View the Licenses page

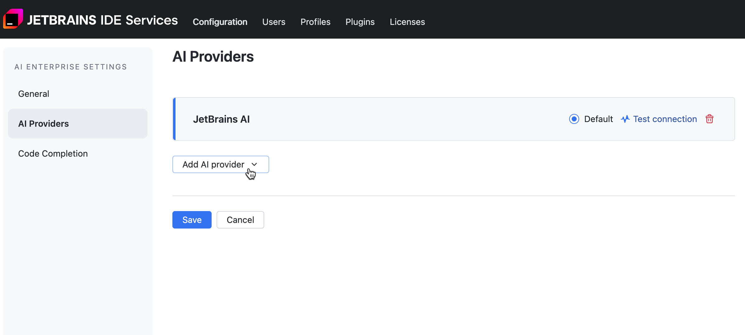pyautogui.click(x=407, y=22)
